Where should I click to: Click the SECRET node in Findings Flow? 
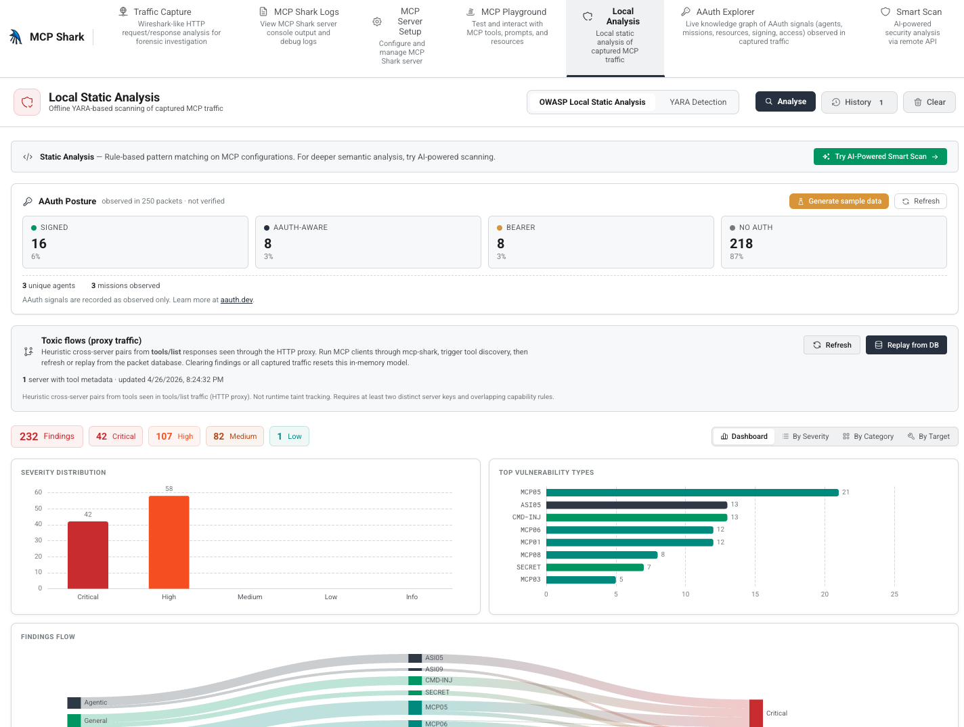[x=415, y=693]
